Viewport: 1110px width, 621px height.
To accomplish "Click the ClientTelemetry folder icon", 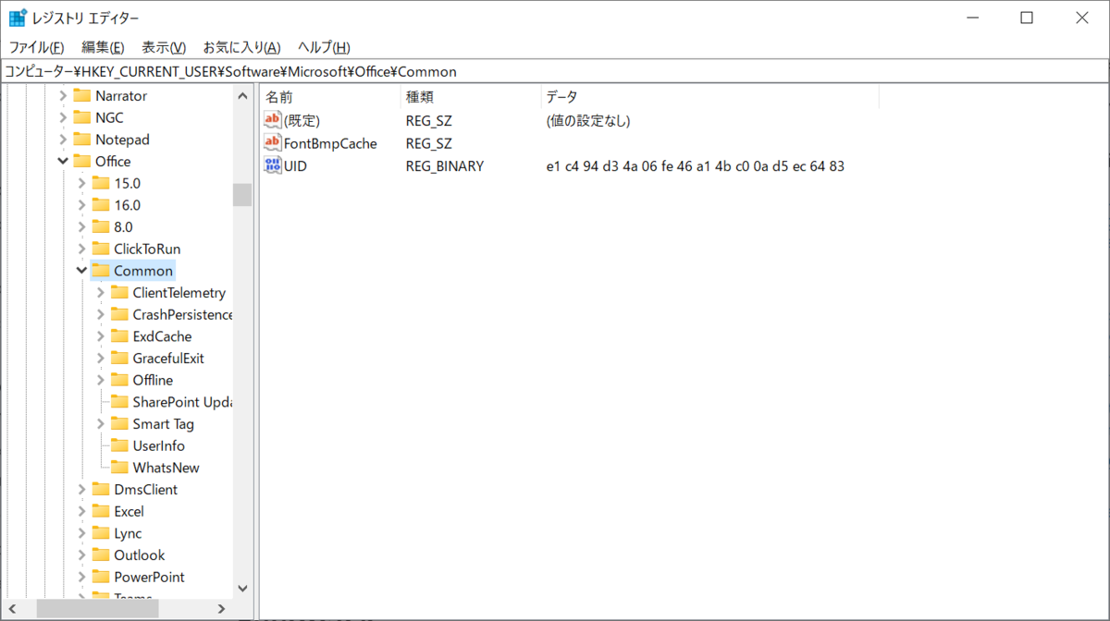I will tap(118, 292).
